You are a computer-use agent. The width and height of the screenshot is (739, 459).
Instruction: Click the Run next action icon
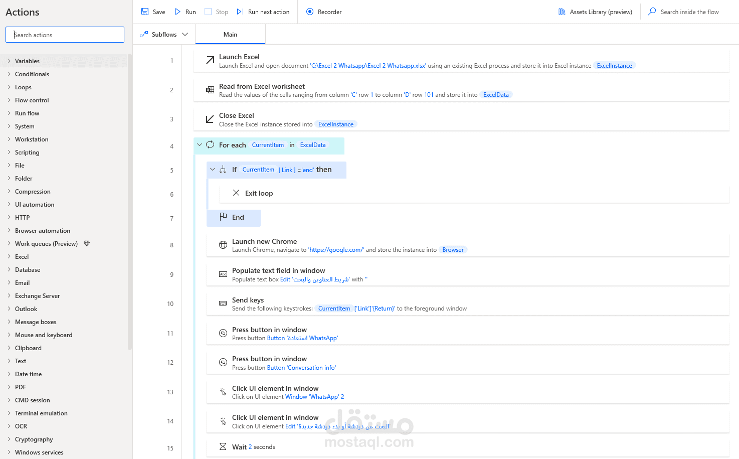click(x=240, y=12)
